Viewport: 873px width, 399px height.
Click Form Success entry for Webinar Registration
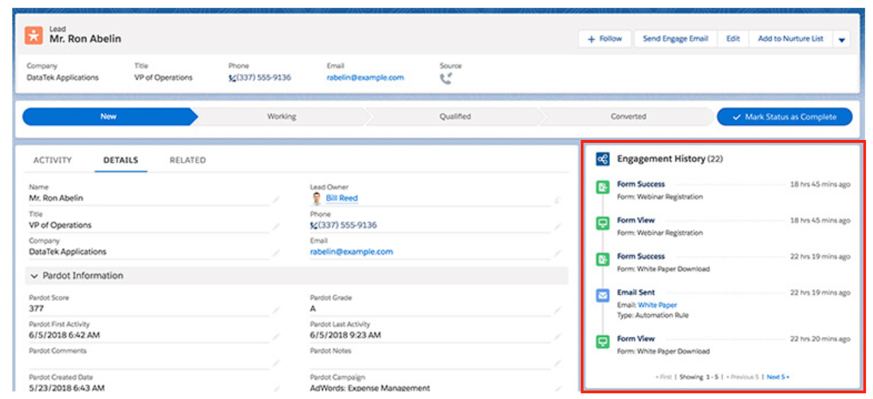click(641, 184)
